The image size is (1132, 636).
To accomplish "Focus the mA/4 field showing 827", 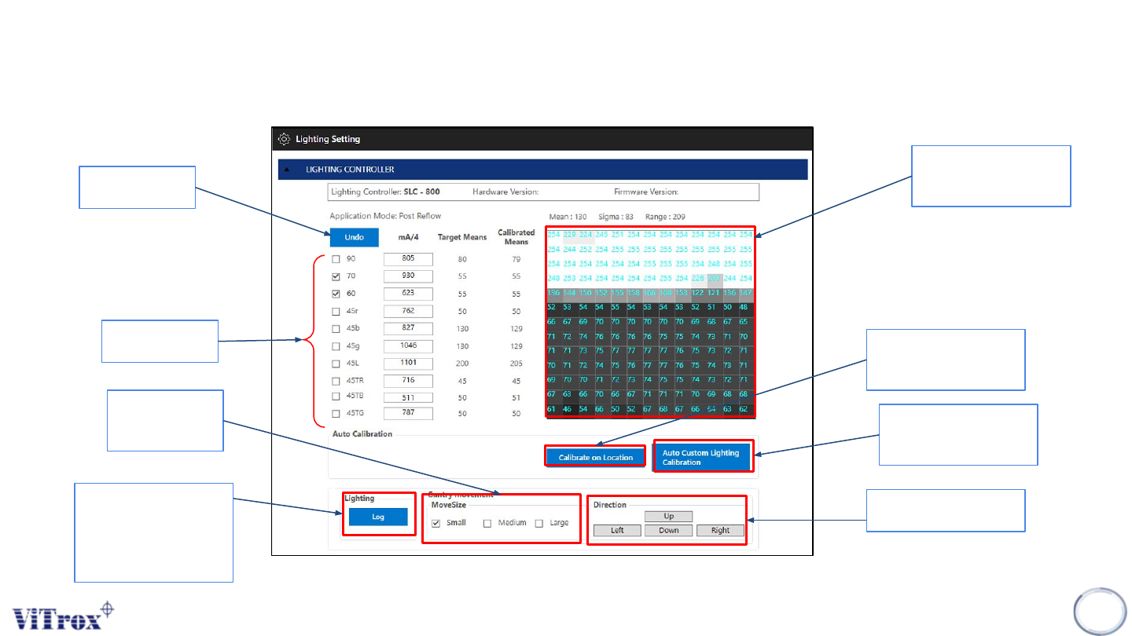I will tap(409, 327).
